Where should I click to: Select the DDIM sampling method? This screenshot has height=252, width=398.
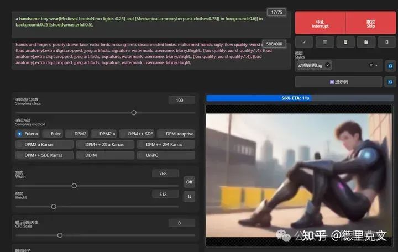tap(105, 155)
